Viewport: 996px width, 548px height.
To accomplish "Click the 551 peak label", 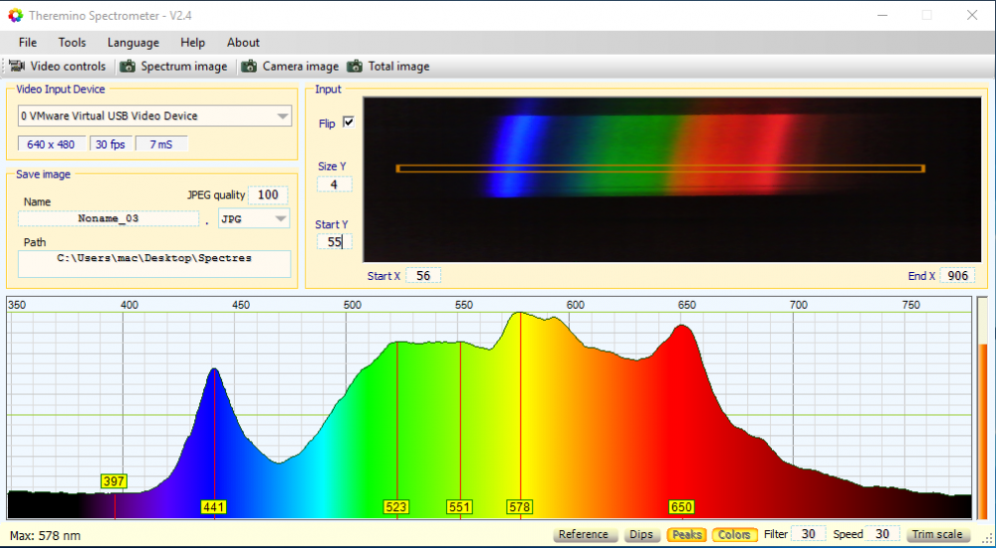I will [459, 507].
